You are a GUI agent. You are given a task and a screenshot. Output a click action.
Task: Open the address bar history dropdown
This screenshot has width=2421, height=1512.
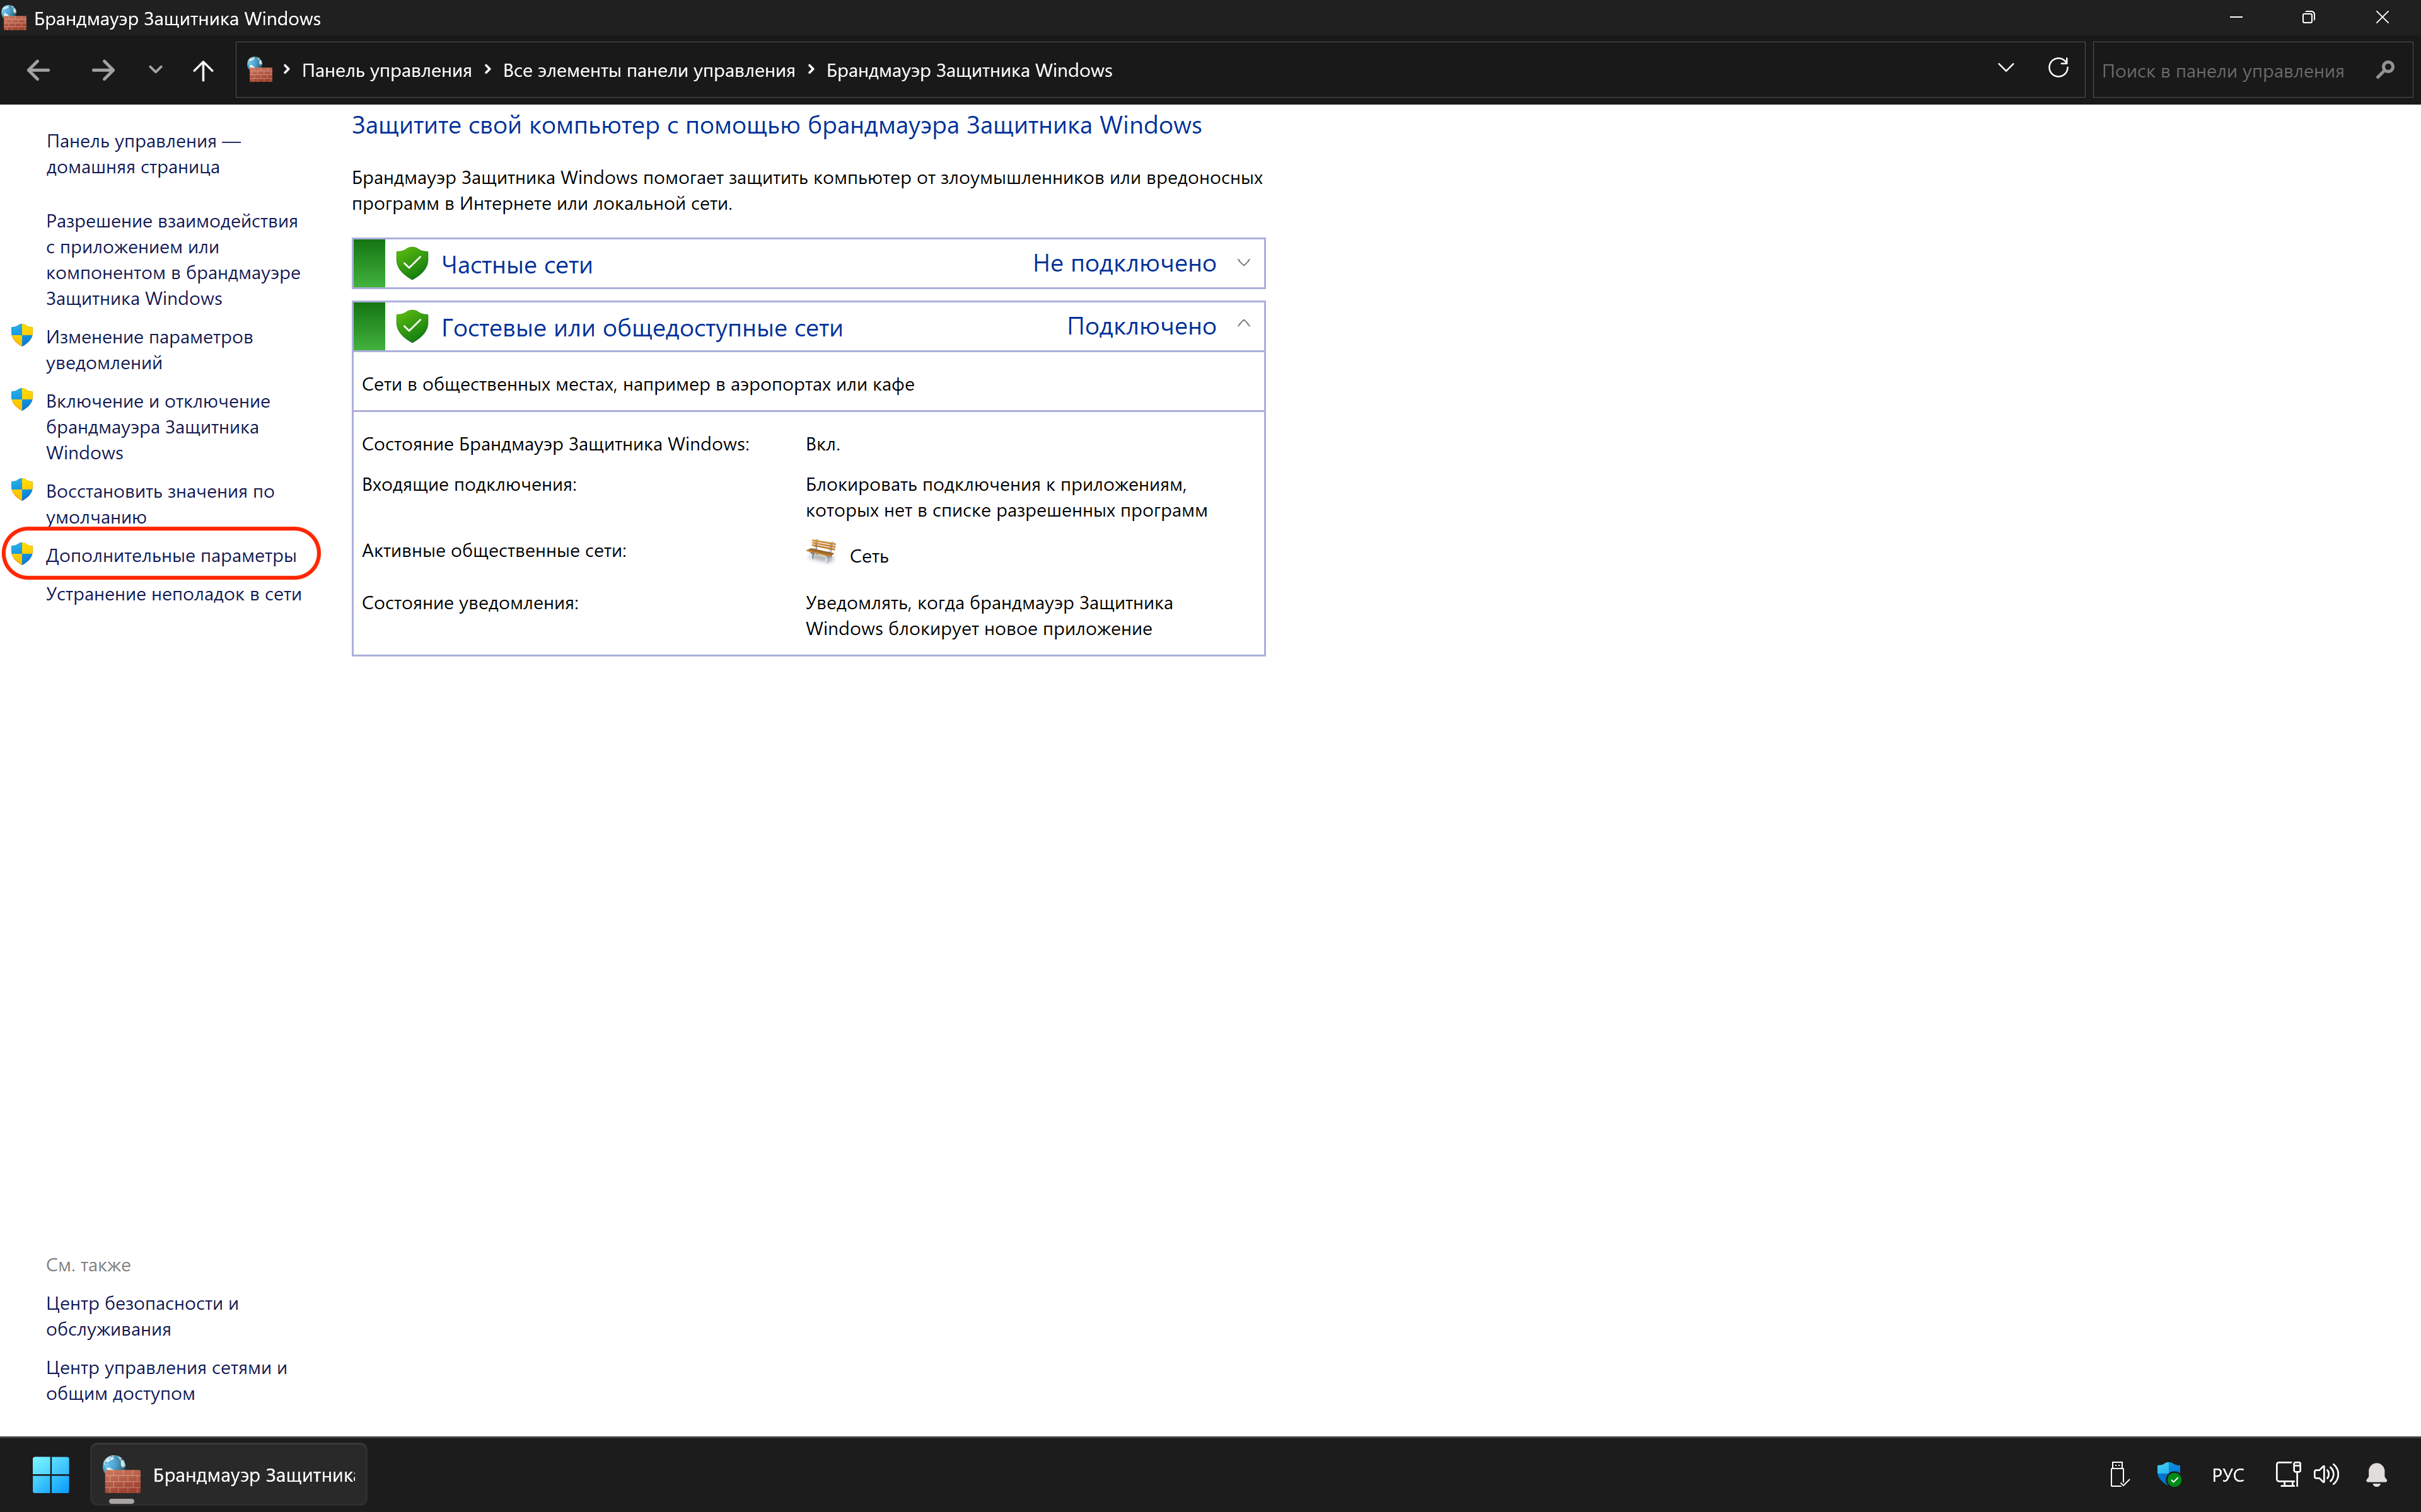[2005, 68]
